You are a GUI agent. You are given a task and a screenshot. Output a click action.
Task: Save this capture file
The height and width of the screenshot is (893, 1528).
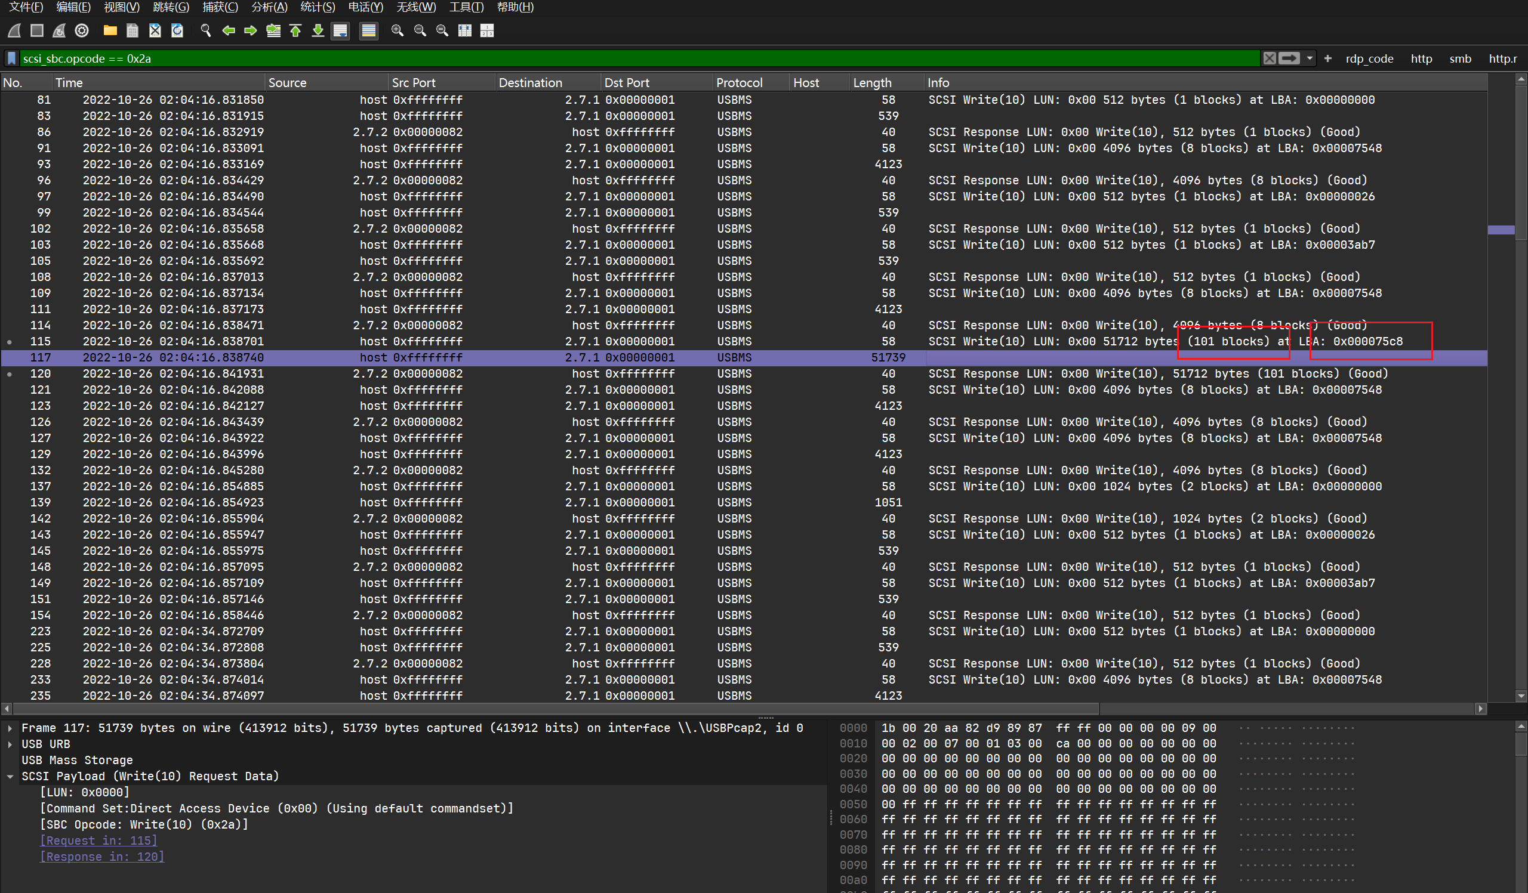pyautogui.click(x=132, y=30)
